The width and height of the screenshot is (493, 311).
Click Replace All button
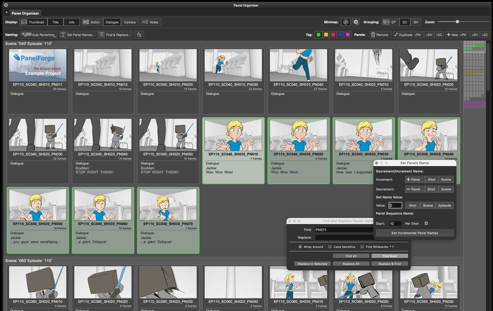[x=351, y=264]
